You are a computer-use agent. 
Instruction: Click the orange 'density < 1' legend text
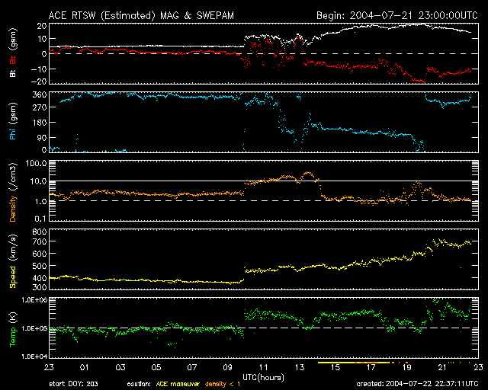223,385
